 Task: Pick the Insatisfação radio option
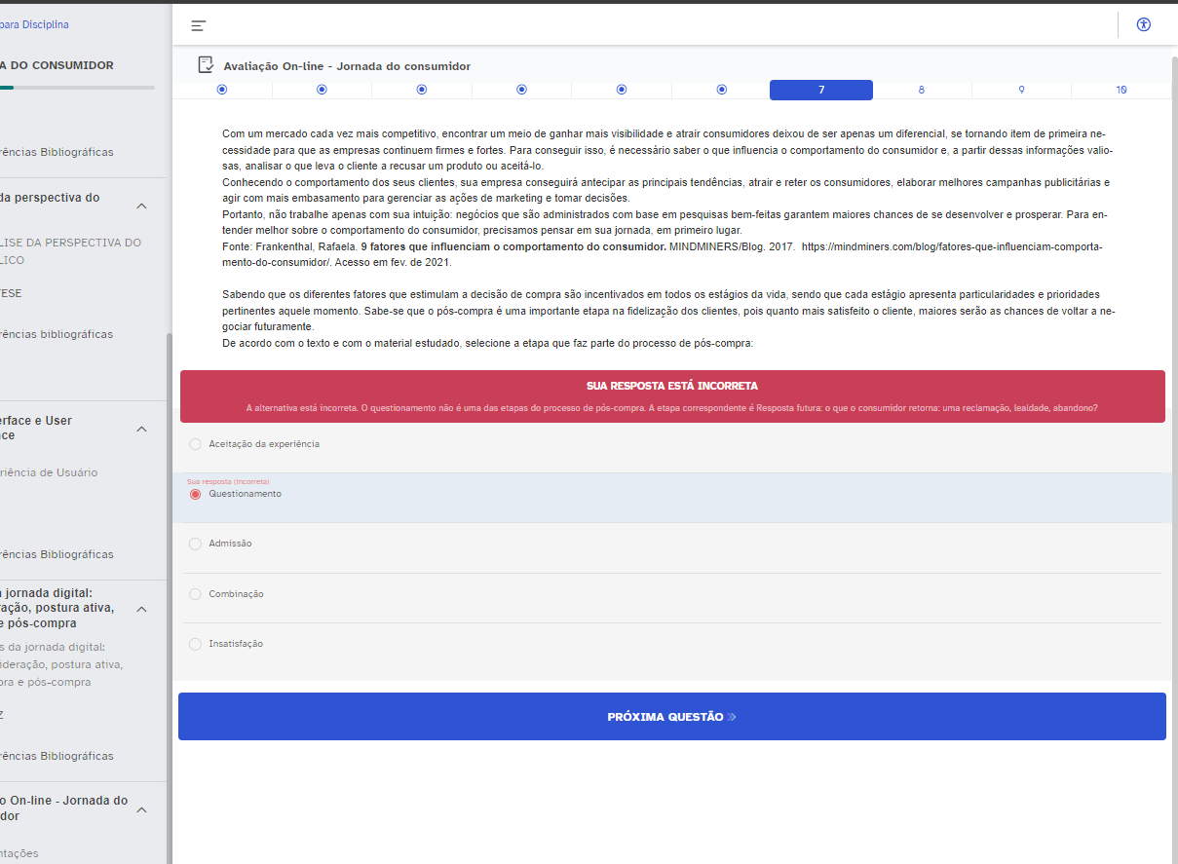(x=195, y=644)
